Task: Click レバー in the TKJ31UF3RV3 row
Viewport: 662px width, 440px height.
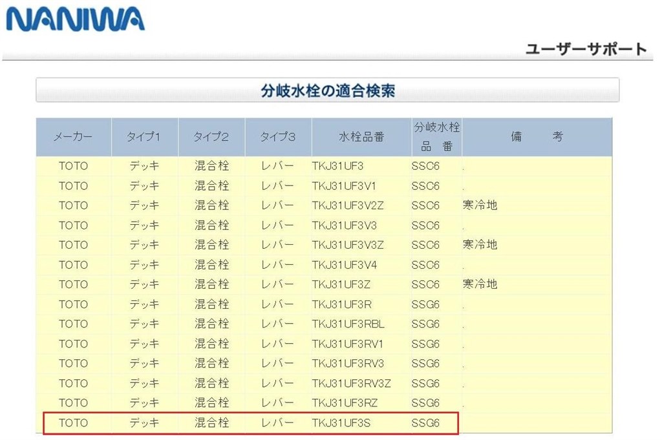Action: 277,363
